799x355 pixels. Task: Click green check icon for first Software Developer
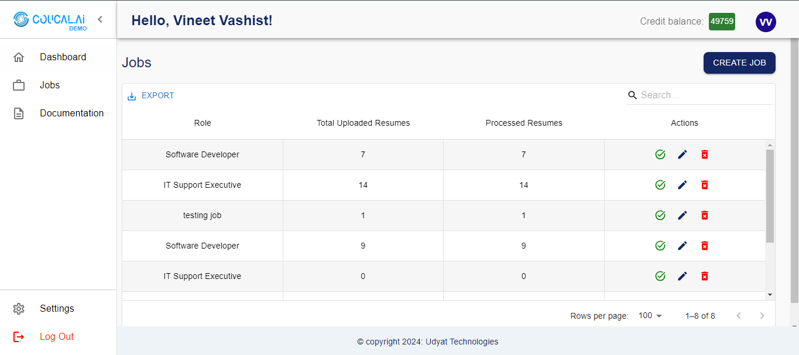click(x=660, y=154)
